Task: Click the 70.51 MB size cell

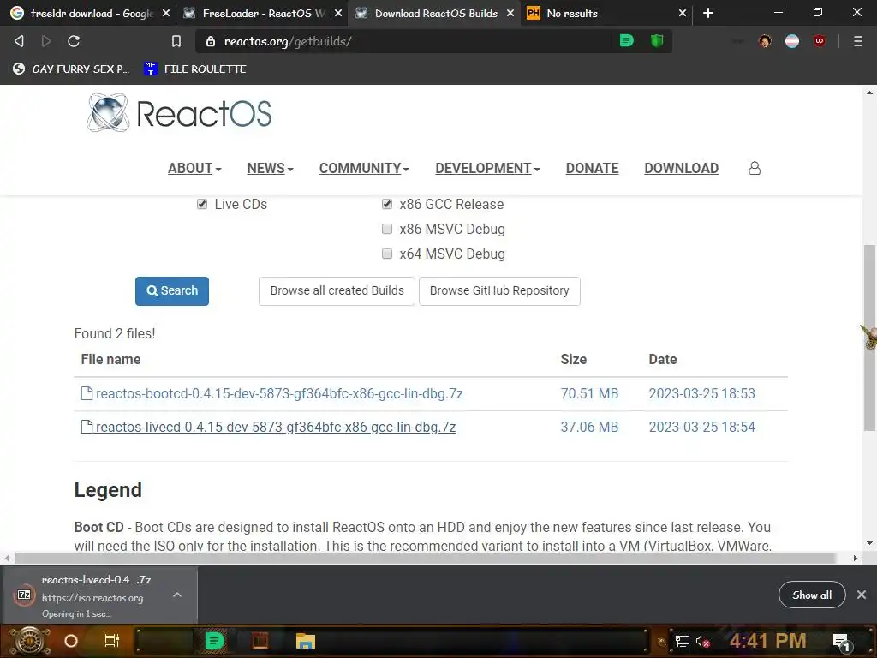Action: (589, 393)
